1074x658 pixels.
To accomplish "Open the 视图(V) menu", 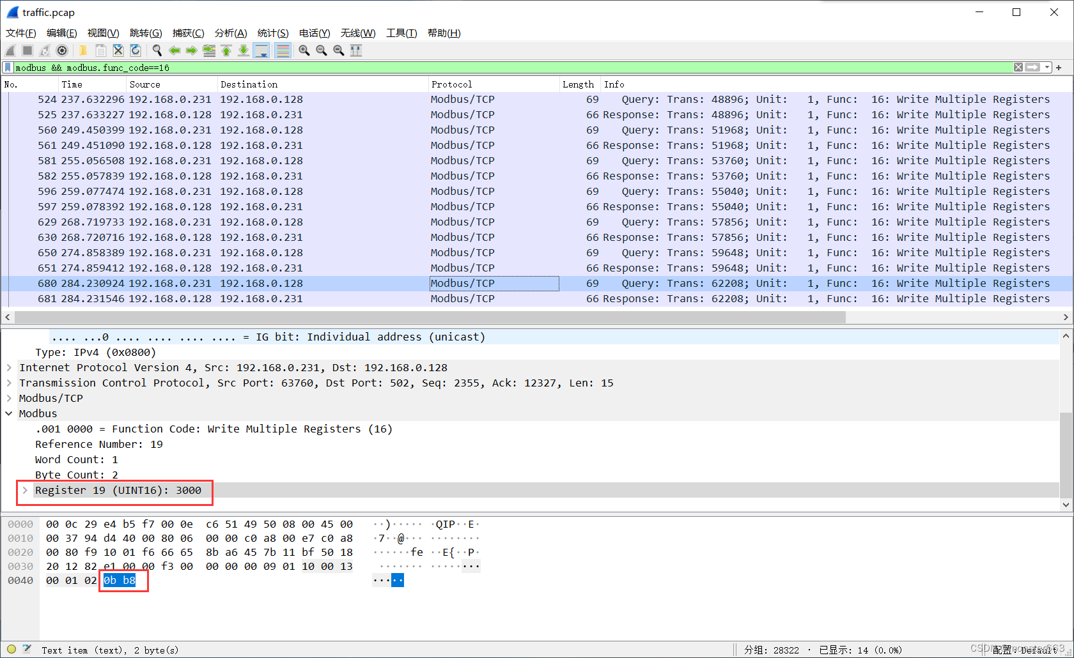I will (x=103, y=33).
